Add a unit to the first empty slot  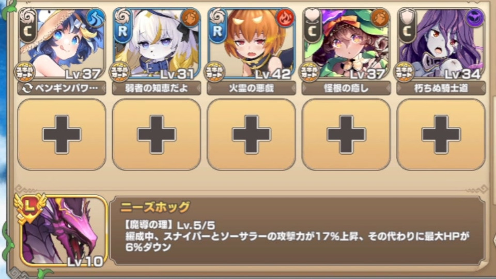tap(61, 134)
